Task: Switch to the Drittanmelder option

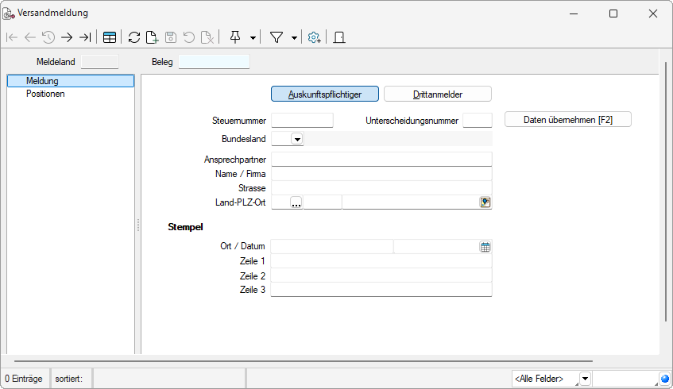Action: tap(437, 94)
